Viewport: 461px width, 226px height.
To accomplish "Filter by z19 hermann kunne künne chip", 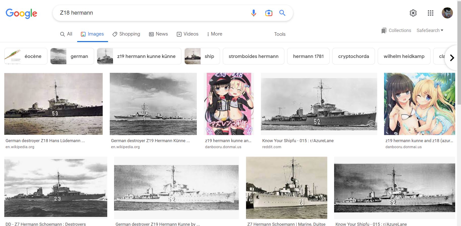I will click(x=139, y=56).
